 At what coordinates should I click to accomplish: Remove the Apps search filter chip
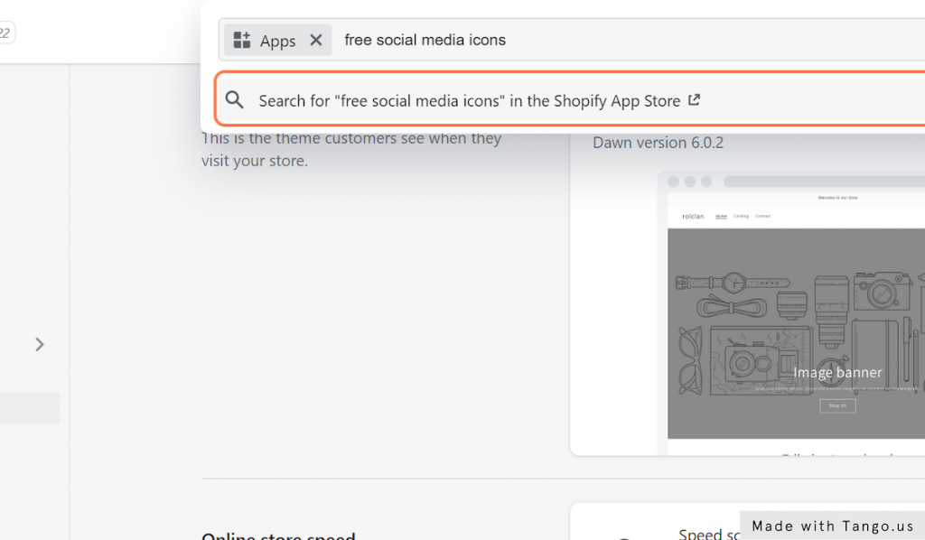[x=316, y=40]
